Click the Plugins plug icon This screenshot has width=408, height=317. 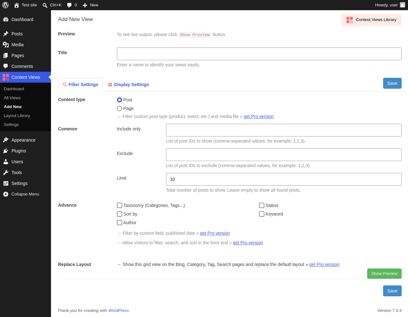point(6,151)
